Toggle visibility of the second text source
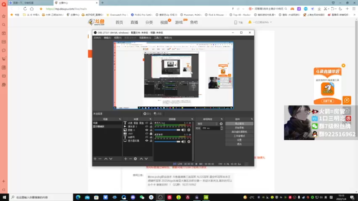The width and height of the screenshot is (358, 201). (x=147, y=137)
